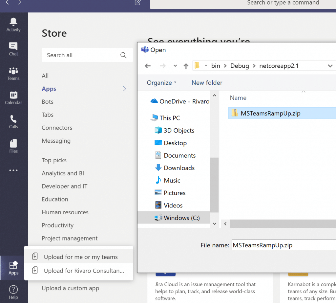Screen dimensions: 336x303
Task: Open recent locations dropdown arrow
Action: (175, 66)
